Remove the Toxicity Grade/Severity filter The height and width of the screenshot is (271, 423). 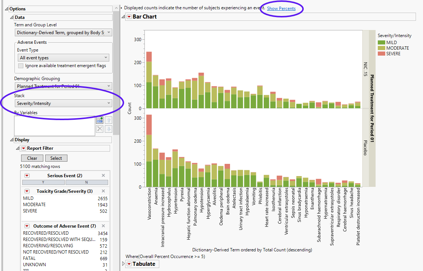coord(103,191)
